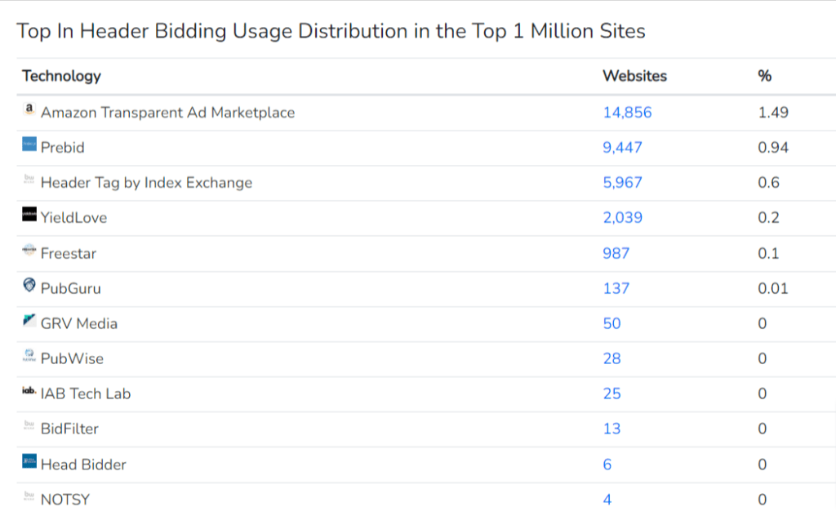Viewport: 836px width, 529px height.
Task: Click the Technology column header
Action: pyautogui.click(x=61, y=76)
